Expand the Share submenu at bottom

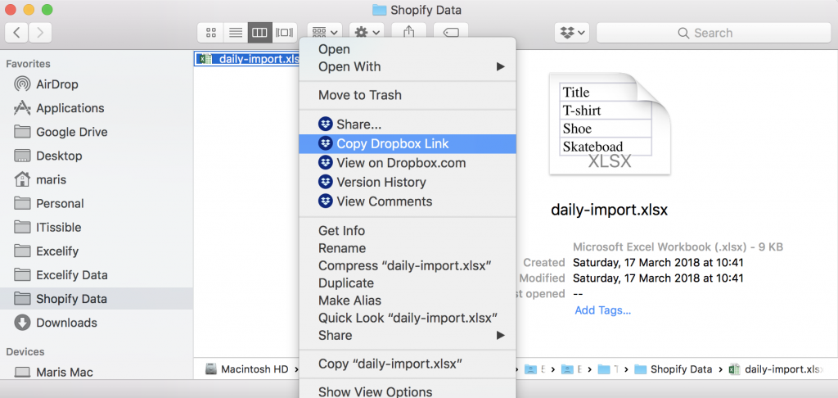pyautogui.click(x=408, y=336)
